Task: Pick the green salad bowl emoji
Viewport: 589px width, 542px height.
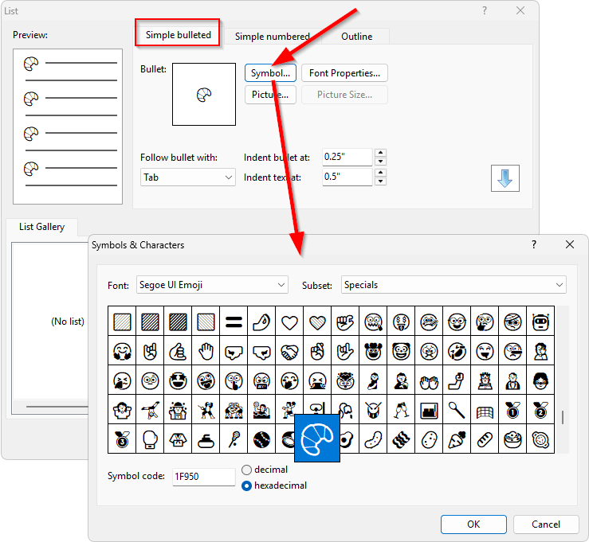Action: point(512,439)
